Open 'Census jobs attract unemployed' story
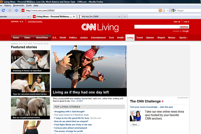201x134 pixels. click(x=71, y=128)
